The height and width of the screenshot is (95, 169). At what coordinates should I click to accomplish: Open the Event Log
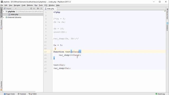coord(160,94)
